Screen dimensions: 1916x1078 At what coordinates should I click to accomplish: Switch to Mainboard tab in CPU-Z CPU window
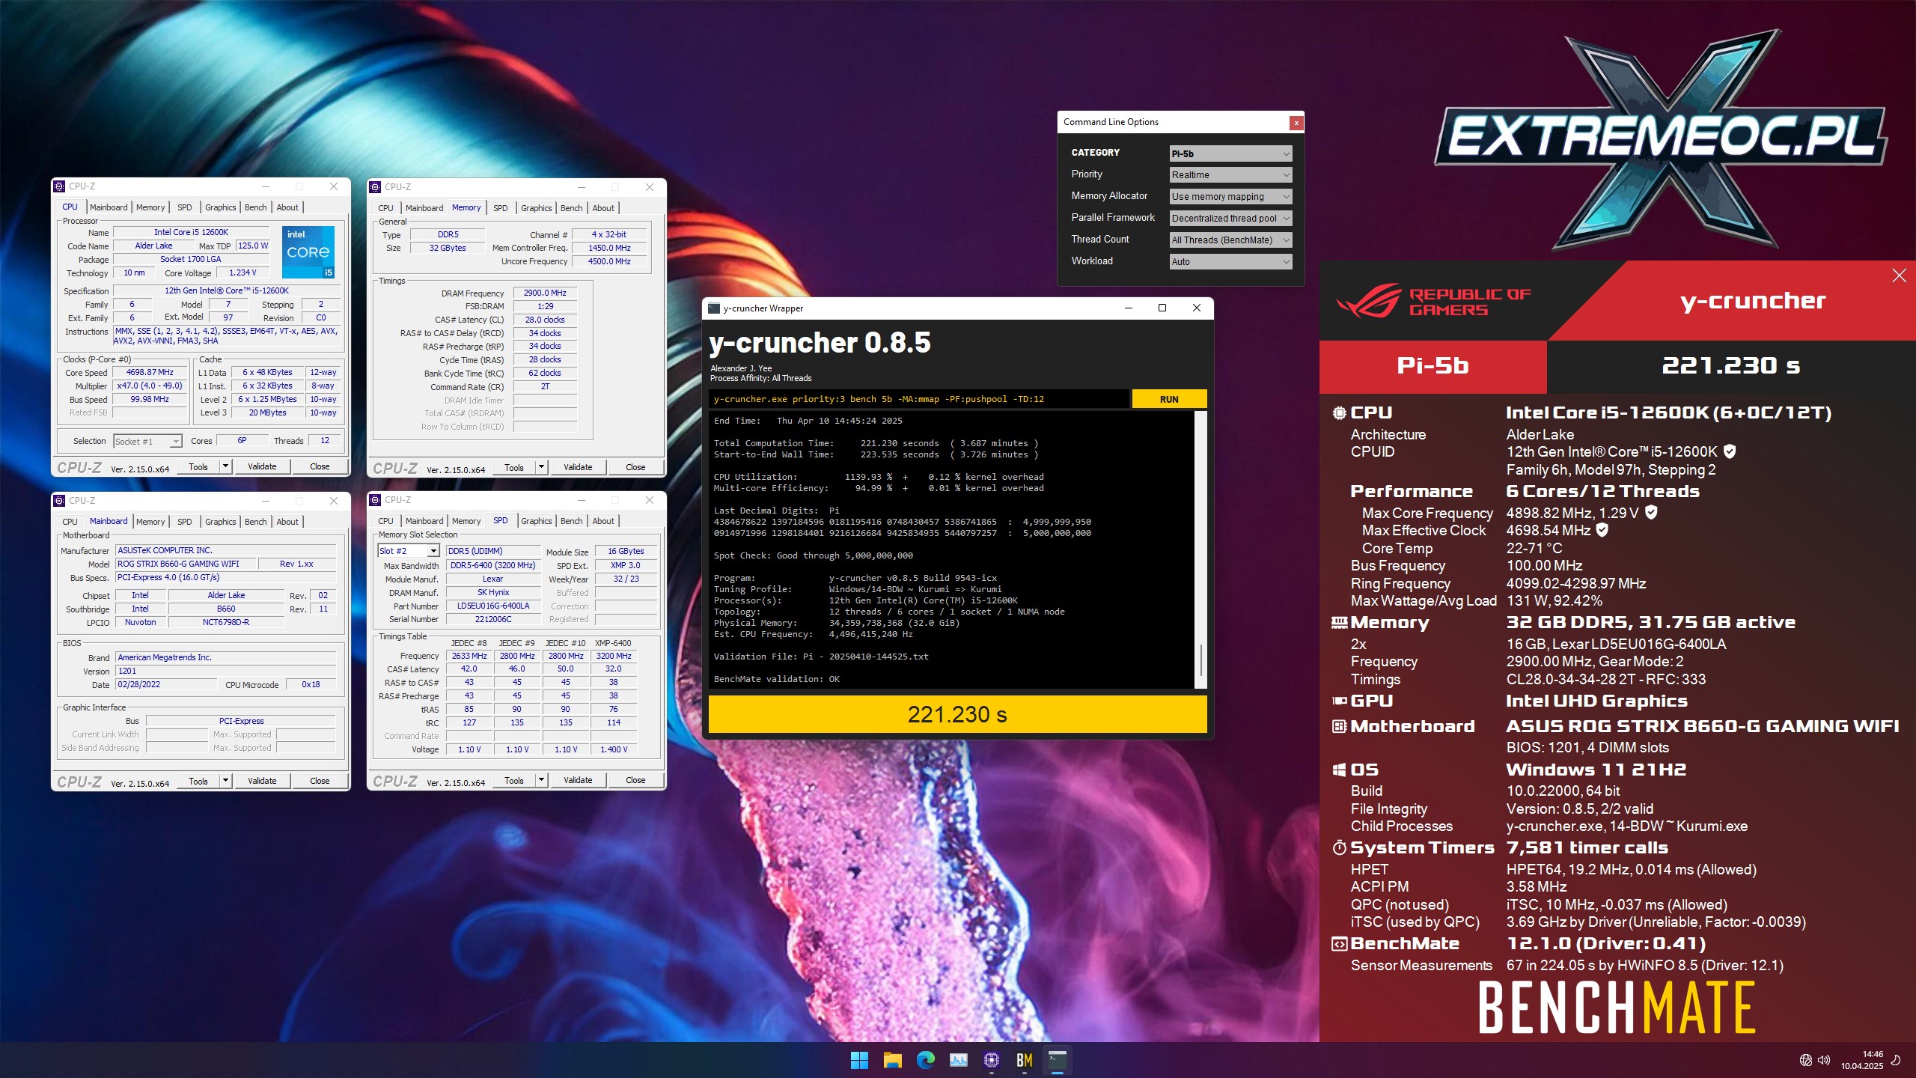[109, 207]
